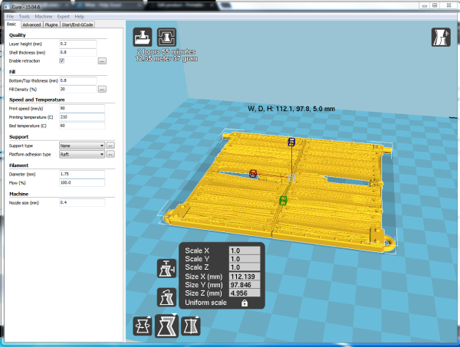The height and width of the screenshot is (347, 460).
Task: Open the File menu
Action: point(10,16)
